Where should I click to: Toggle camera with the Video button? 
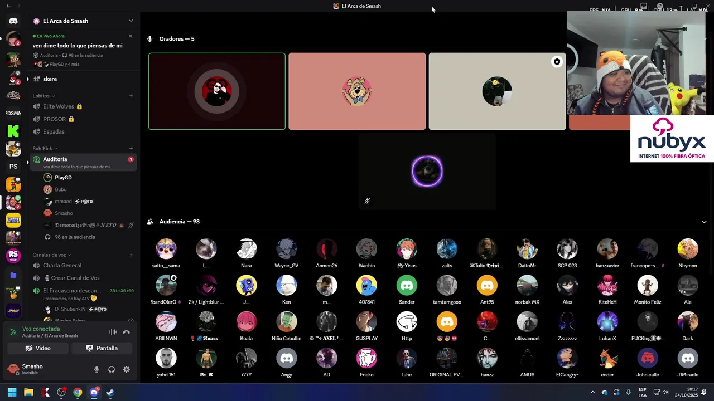[x=38, y=348]
